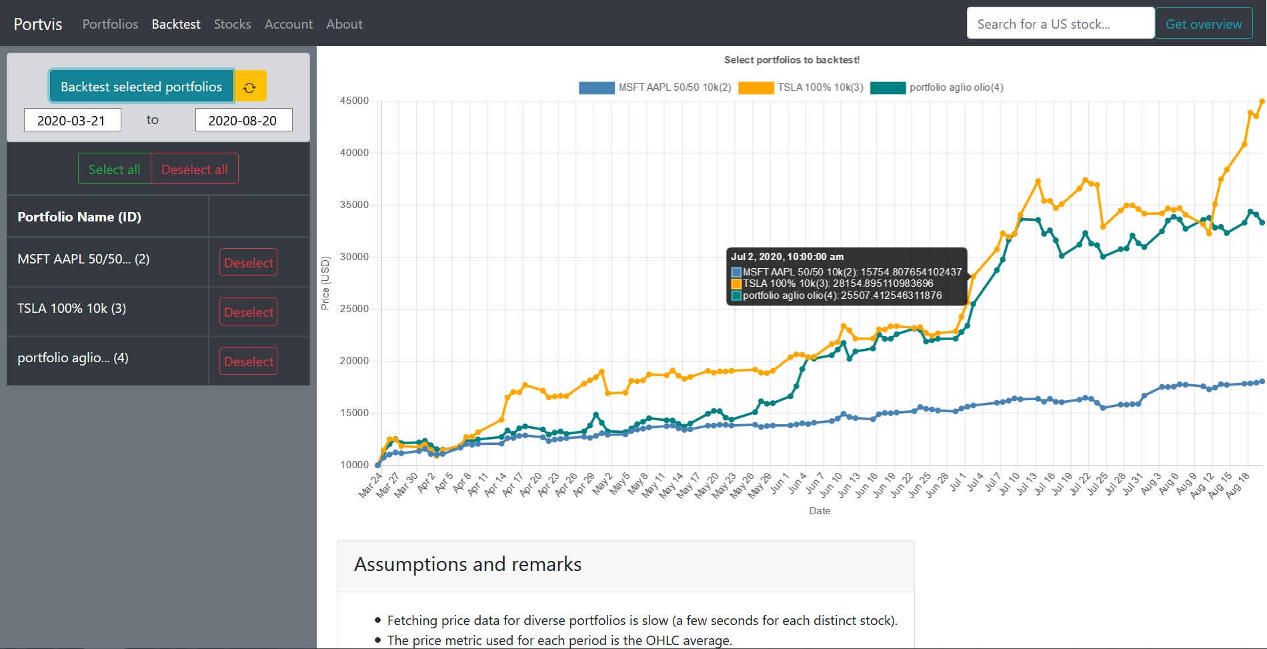Select the MSFT AAPL 50/50... (2) row name
The image size is (1267, 649).
click(83, 259)
